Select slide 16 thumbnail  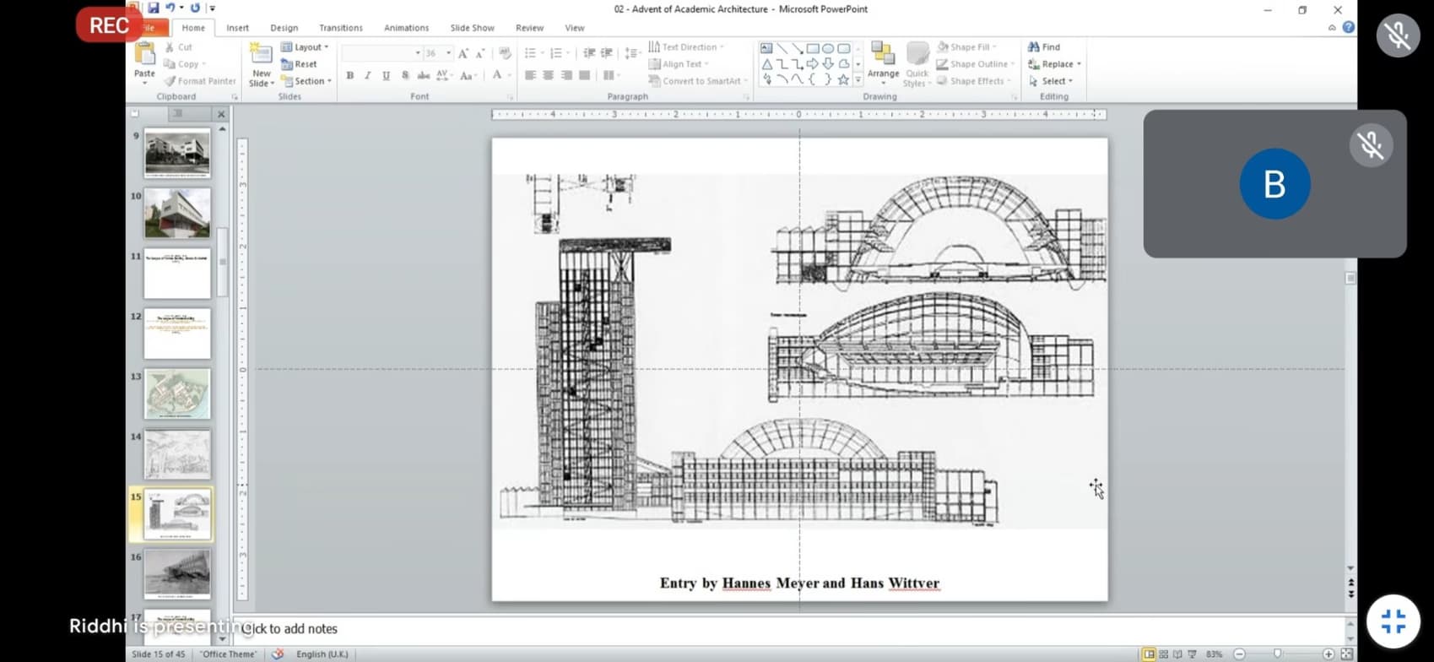(x=177, y=574)
